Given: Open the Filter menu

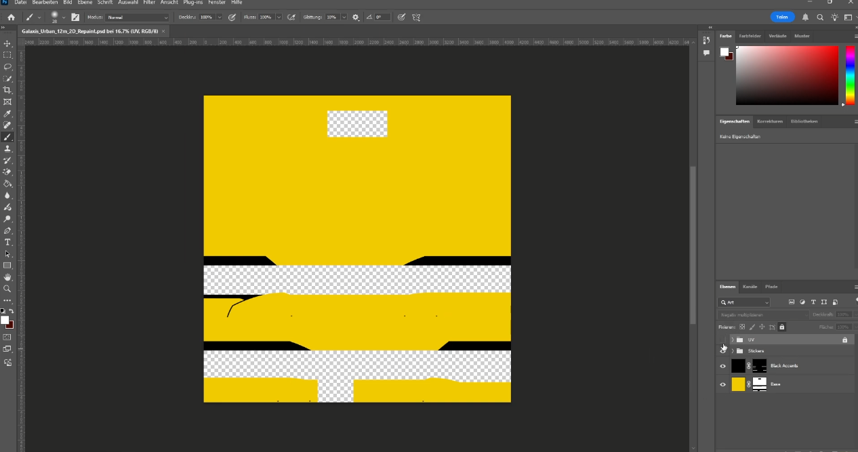Looking at the screenshot, I should click(149, 3).
